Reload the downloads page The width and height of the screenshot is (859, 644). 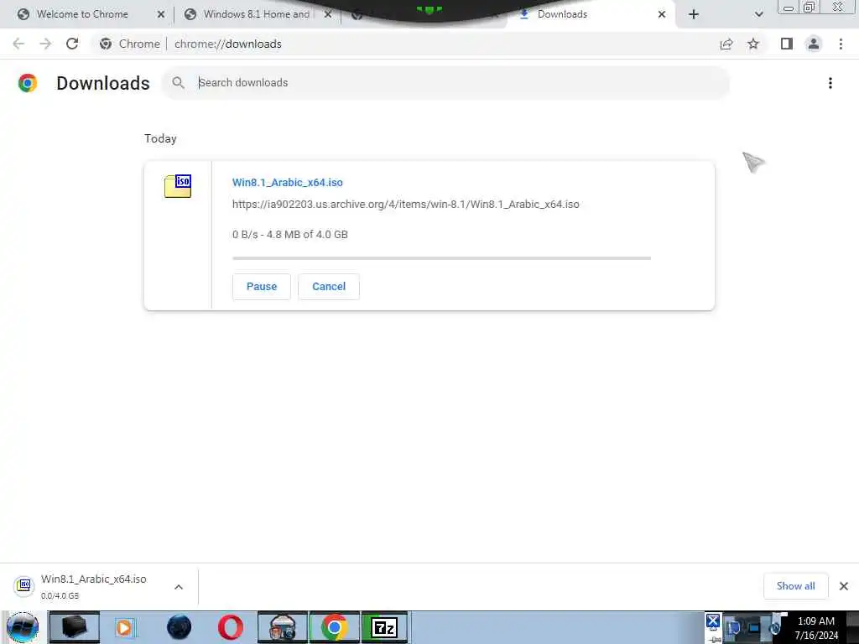pyautogui.click(x=72, y=44)
